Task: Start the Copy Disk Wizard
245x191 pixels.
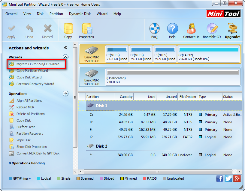Action: point(29,77)
